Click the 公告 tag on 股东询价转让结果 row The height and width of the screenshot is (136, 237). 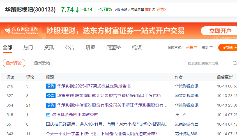pyautogui.click(x=51, y=96)
